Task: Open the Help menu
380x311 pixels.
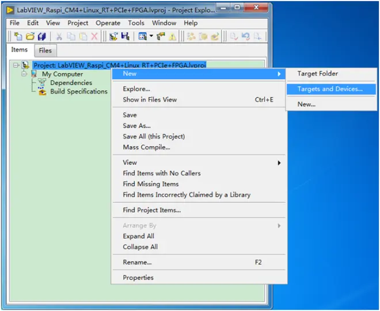Action: (191, 23)
